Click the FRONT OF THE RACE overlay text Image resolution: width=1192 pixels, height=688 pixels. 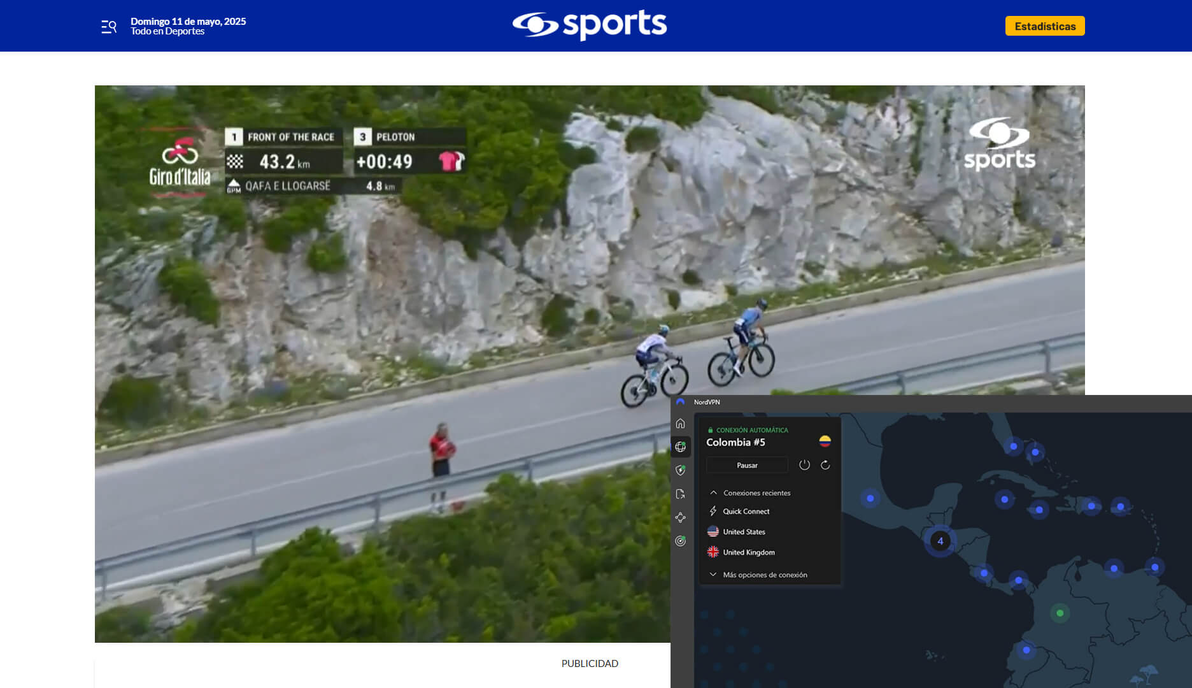tap(291, 137)
